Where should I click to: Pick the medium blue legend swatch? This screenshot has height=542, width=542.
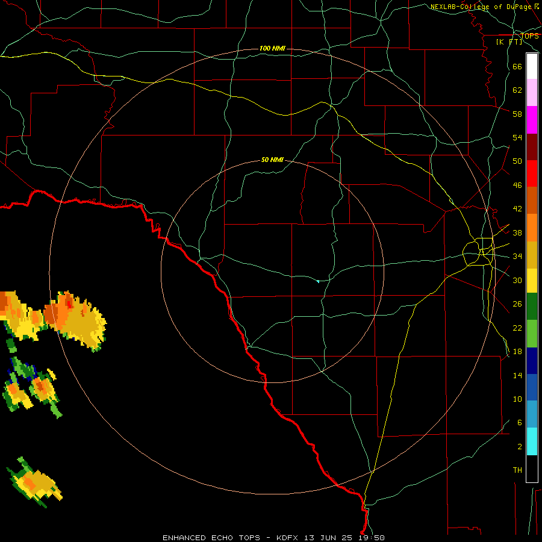[532, 387]
